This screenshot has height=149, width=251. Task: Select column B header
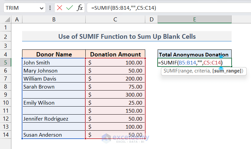pos(54,20)
